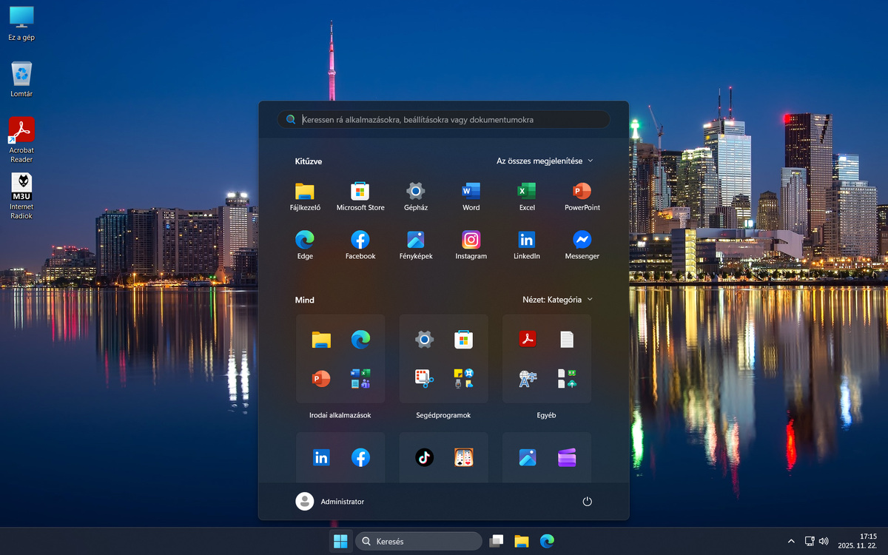Open network status tray icon
The image size is (888, 555).
tap(810, 541)
